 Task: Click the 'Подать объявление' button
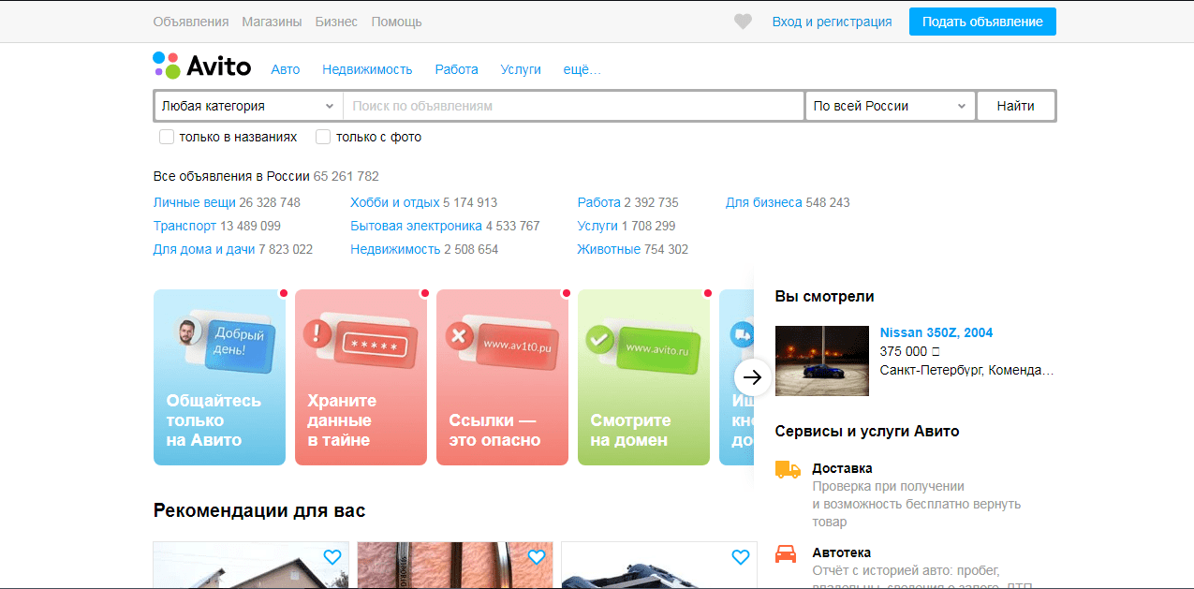coord(982,22)
